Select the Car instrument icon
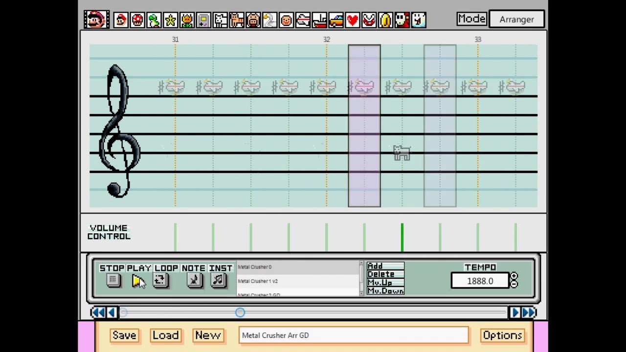 click(x=336, y=20)
